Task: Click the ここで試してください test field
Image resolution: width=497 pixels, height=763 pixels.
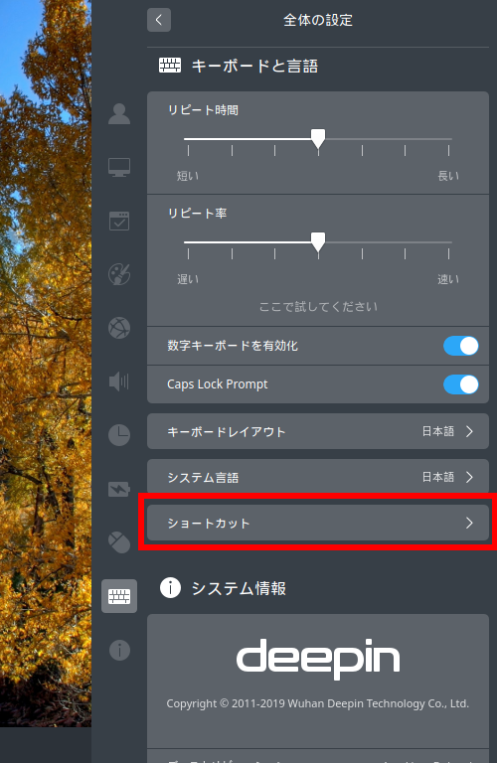Action: (318, 307)
